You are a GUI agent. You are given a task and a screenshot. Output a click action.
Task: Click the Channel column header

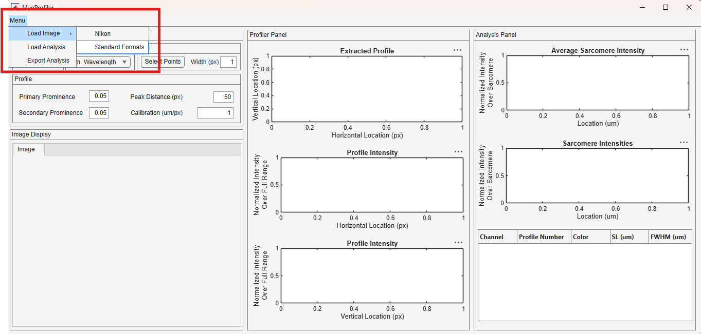click(497, 237)
